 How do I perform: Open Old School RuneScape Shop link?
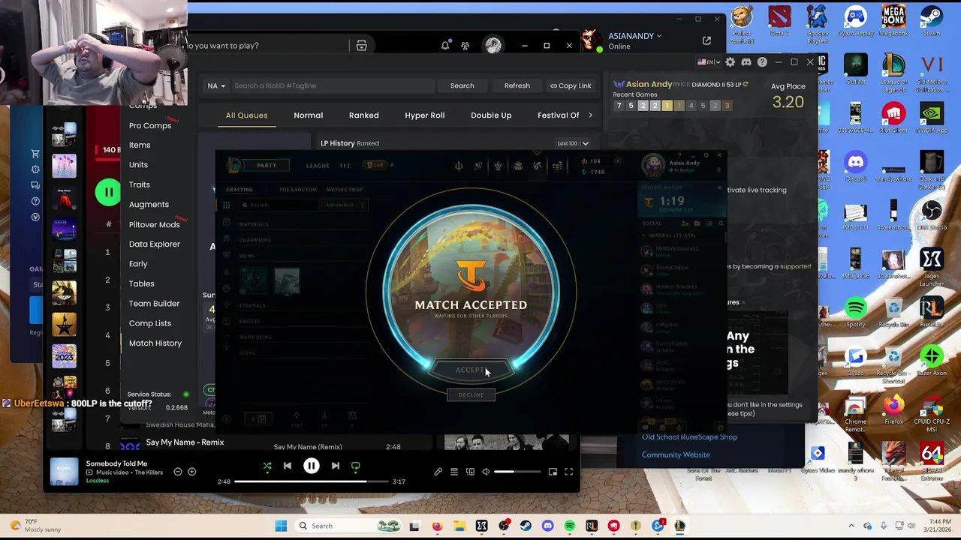pyautogui.click(x=689, y=436)
